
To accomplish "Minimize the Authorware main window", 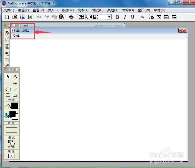I will tap(172, 2).
